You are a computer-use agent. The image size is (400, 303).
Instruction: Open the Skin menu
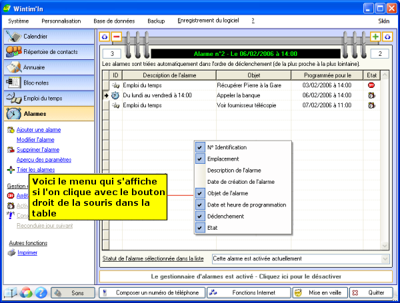[x=384, y=21]
